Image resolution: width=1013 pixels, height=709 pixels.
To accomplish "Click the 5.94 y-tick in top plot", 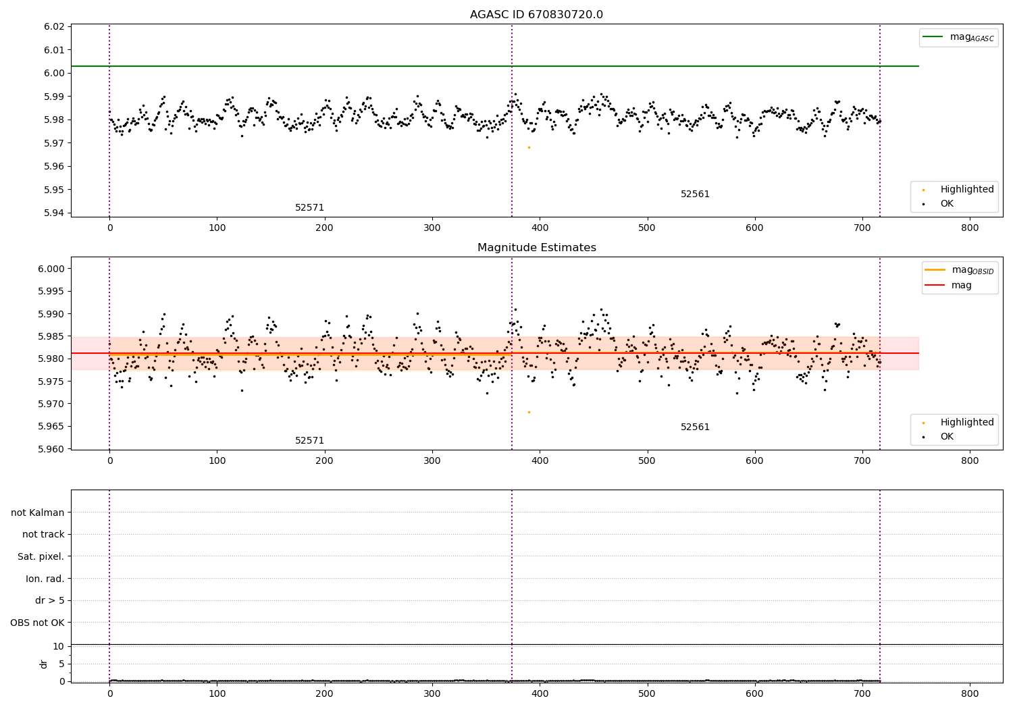I will pyautogui.click(x=54, y=213).
